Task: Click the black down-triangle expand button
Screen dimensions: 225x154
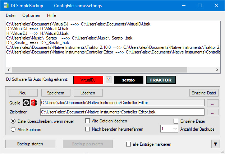Action: pos(215,144)
